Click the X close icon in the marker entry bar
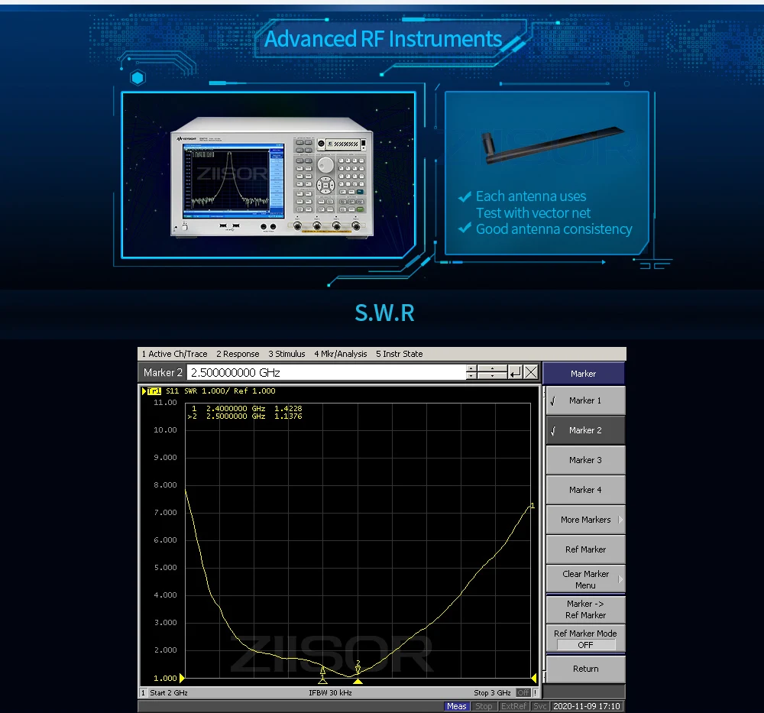 pyautogui.click(x=531, y=372)
